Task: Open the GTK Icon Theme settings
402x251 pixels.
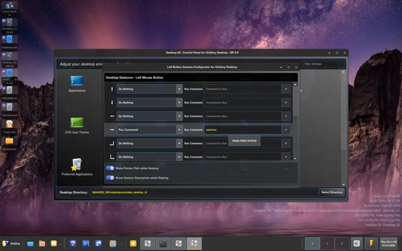Action: coord(77,123)
